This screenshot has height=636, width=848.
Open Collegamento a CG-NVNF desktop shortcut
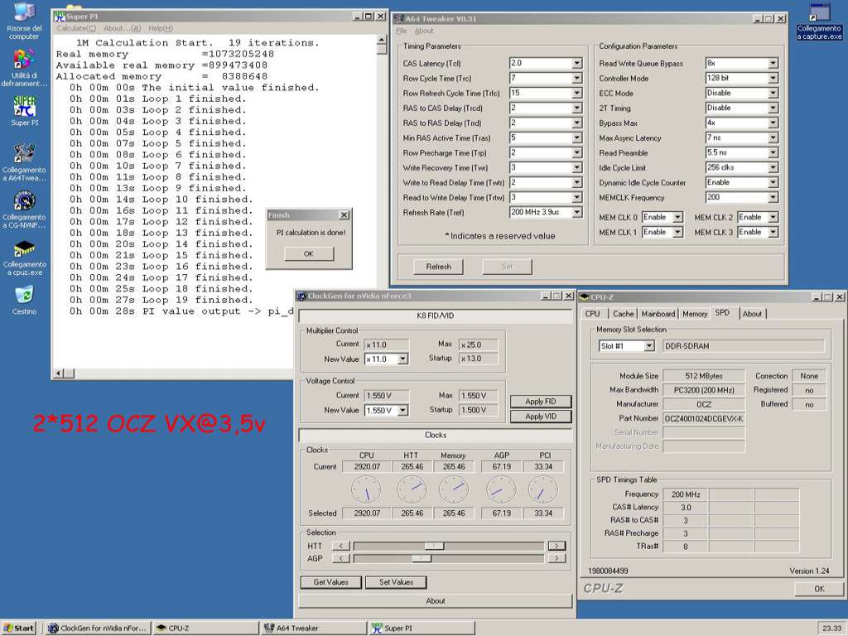(x=24, y=210)
